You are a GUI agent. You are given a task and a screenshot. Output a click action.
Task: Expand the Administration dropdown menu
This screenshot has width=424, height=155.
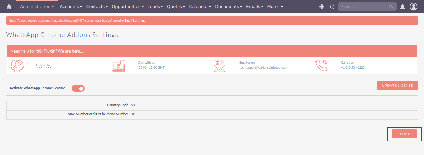tap(37, 7)
